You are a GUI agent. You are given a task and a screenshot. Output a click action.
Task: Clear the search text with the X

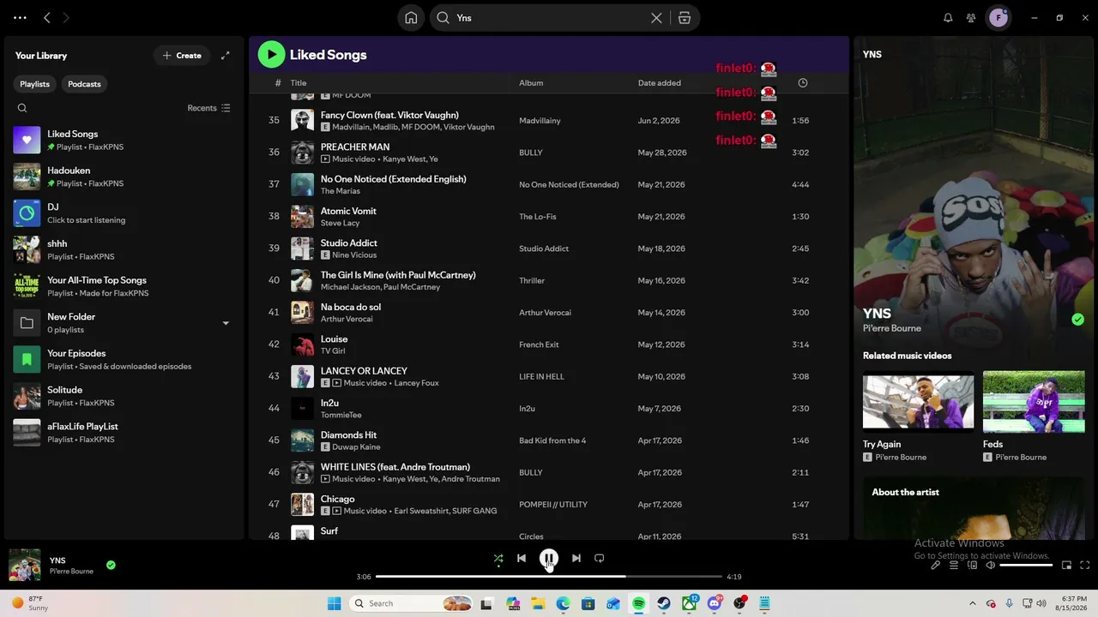tap(656, 18)
